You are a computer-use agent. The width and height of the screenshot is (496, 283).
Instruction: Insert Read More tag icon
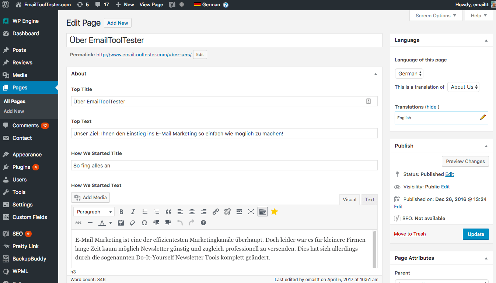coord(239,212)
